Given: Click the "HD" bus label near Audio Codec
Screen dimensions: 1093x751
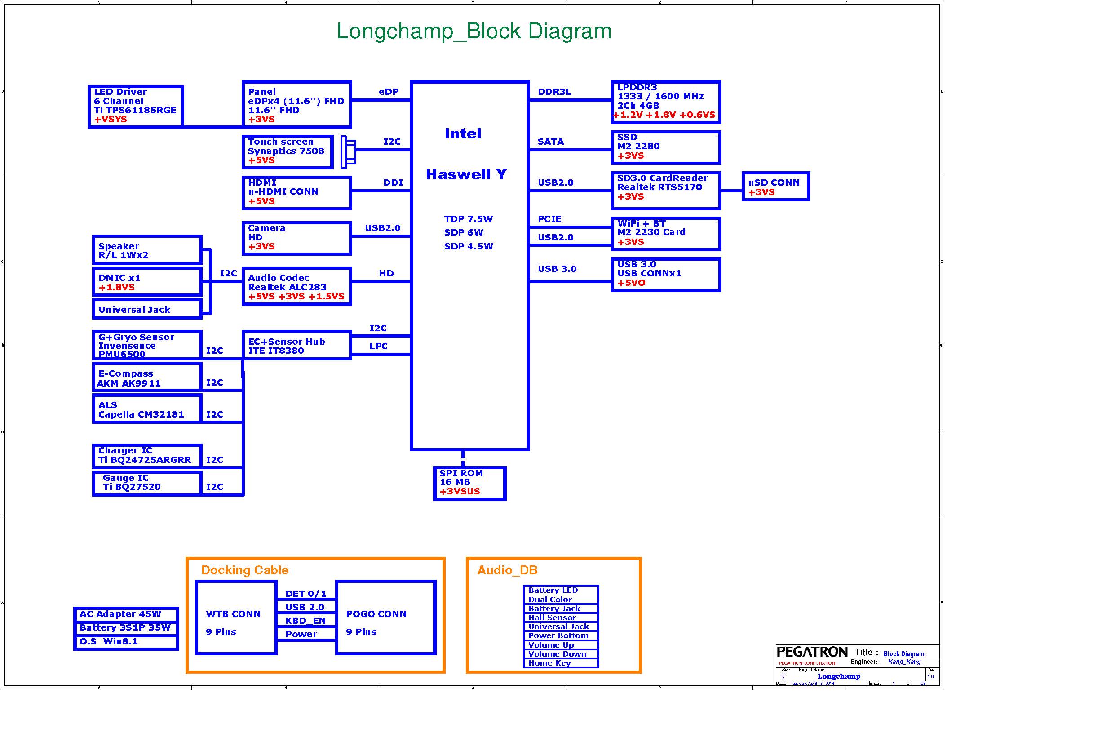Looking at the screenshot, I should point(386,273).
